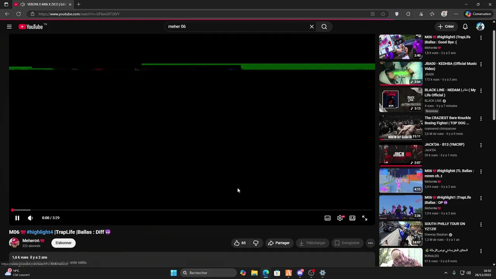This screenshot has height=279, width=496.
Task: Open options for SOUTH PHILLY TOUR video
Action: click(x=481, y=225)
